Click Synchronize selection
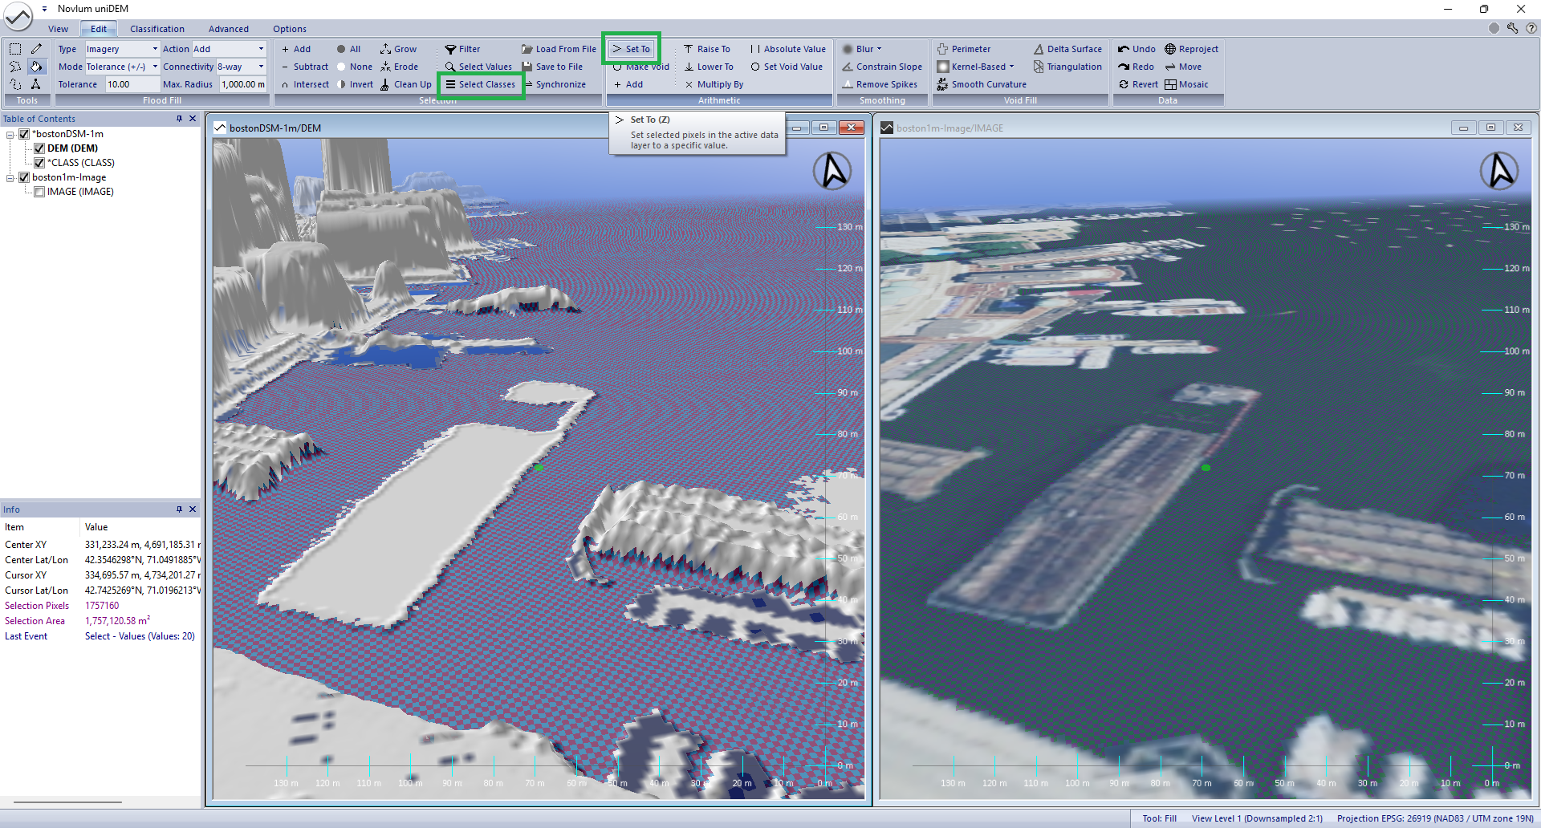 click(x=555, y=84)
